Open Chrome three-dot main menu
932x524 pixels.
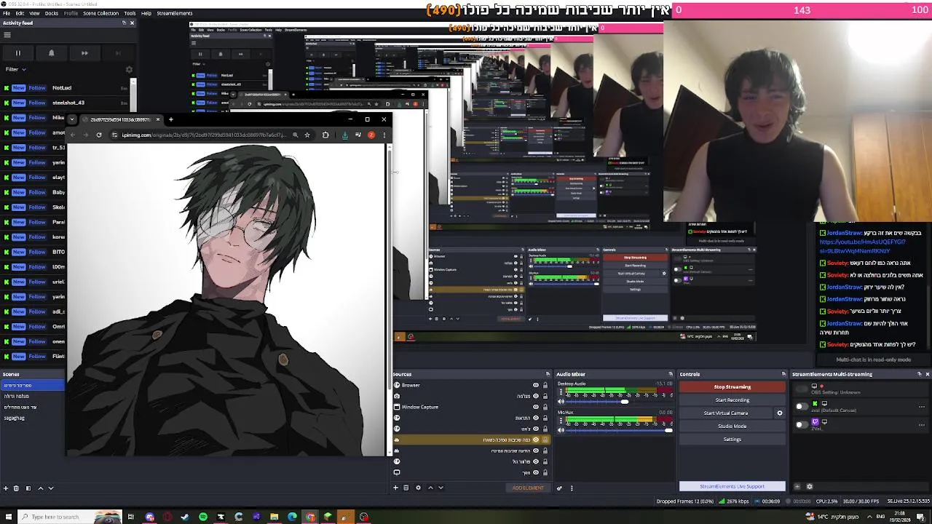[384, 135]
